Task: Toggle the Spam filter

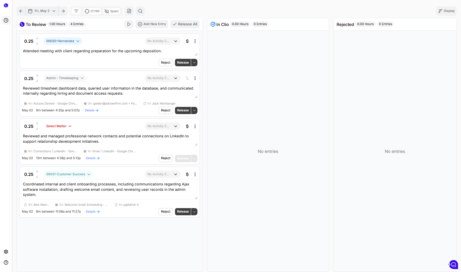Action: [x=112, y=11]
